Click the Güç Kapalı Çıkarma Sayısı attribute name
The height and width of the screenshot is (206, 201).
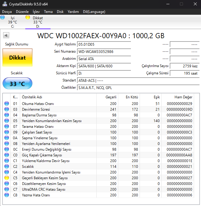42,155
